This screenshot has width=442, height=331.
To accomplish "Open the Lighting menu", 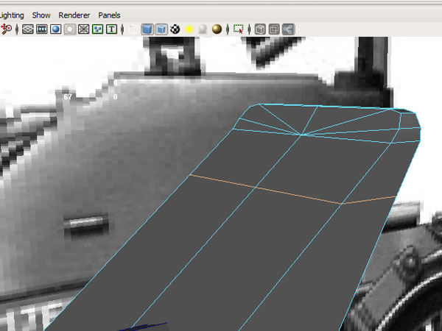I will (12, 15).
